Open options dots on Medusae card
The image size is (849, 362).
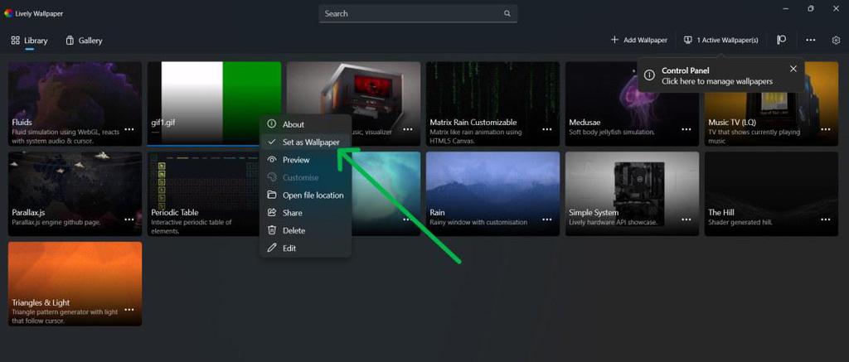[x=686, y=129]
